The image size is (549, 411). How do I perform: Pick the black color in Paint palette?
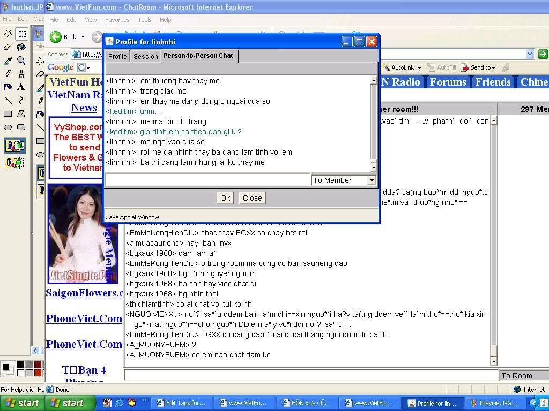click(21, 364)
